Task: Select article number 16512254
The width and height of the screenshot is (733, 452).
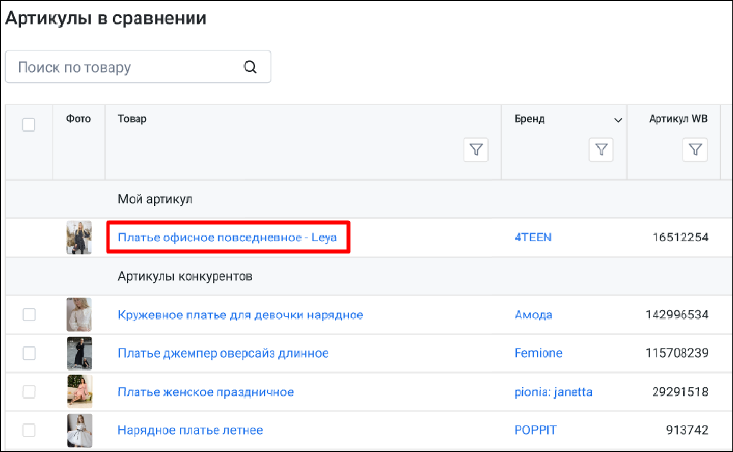Action: coord(680,237)
